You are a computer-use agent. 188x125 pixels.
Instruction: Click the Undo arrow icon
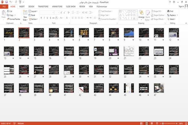coord(11,2)
